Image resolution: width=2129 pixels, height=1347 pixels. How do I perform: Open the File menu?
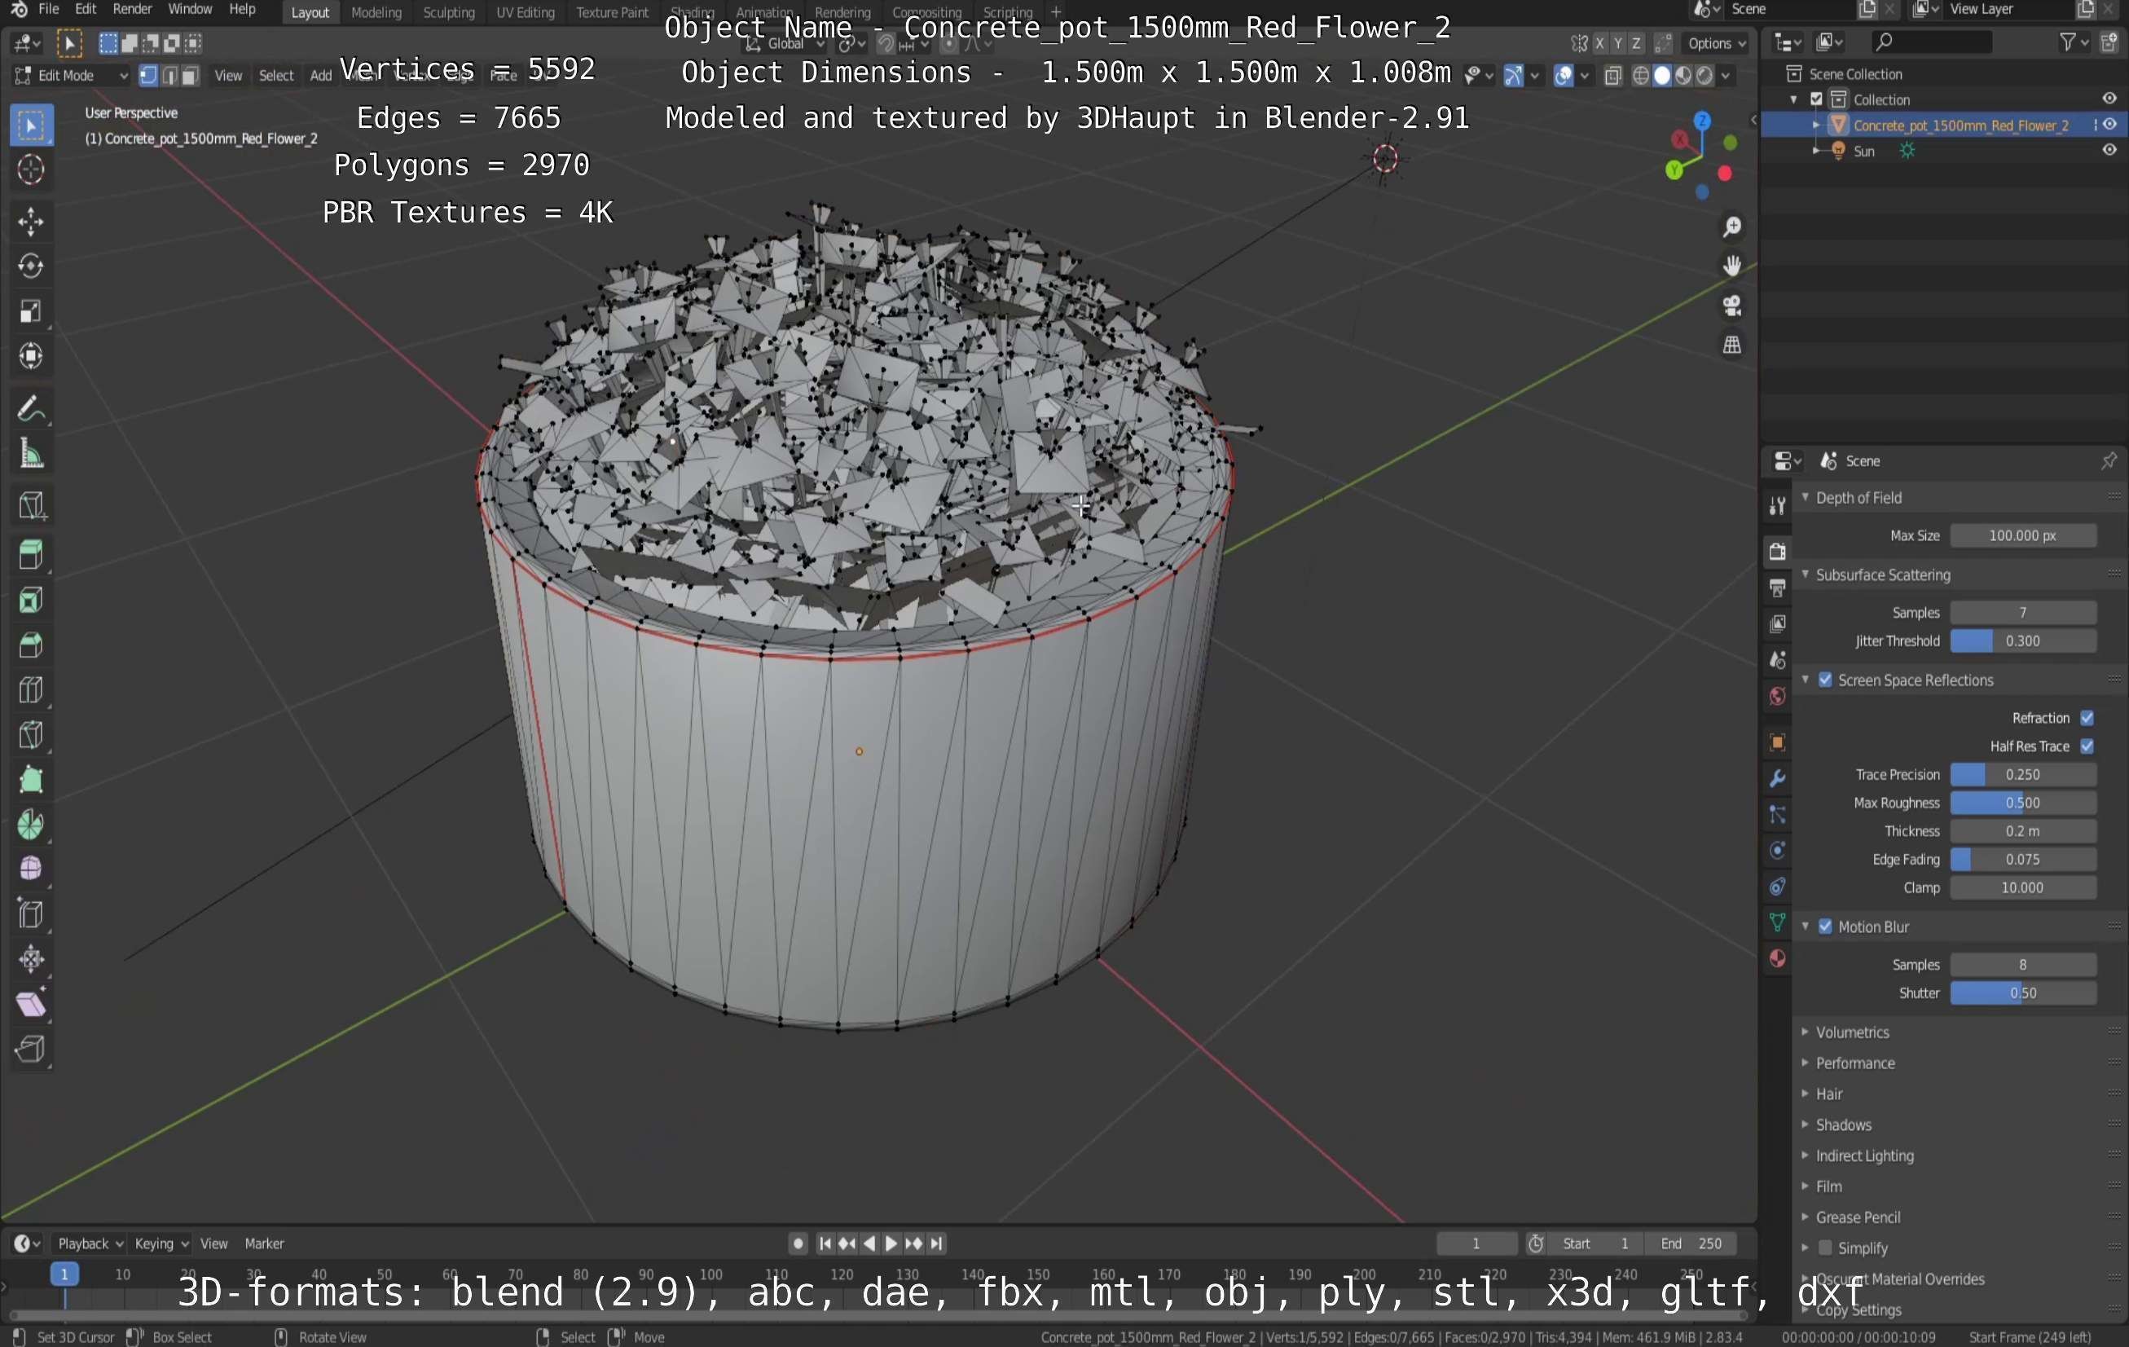pos(49,9)
